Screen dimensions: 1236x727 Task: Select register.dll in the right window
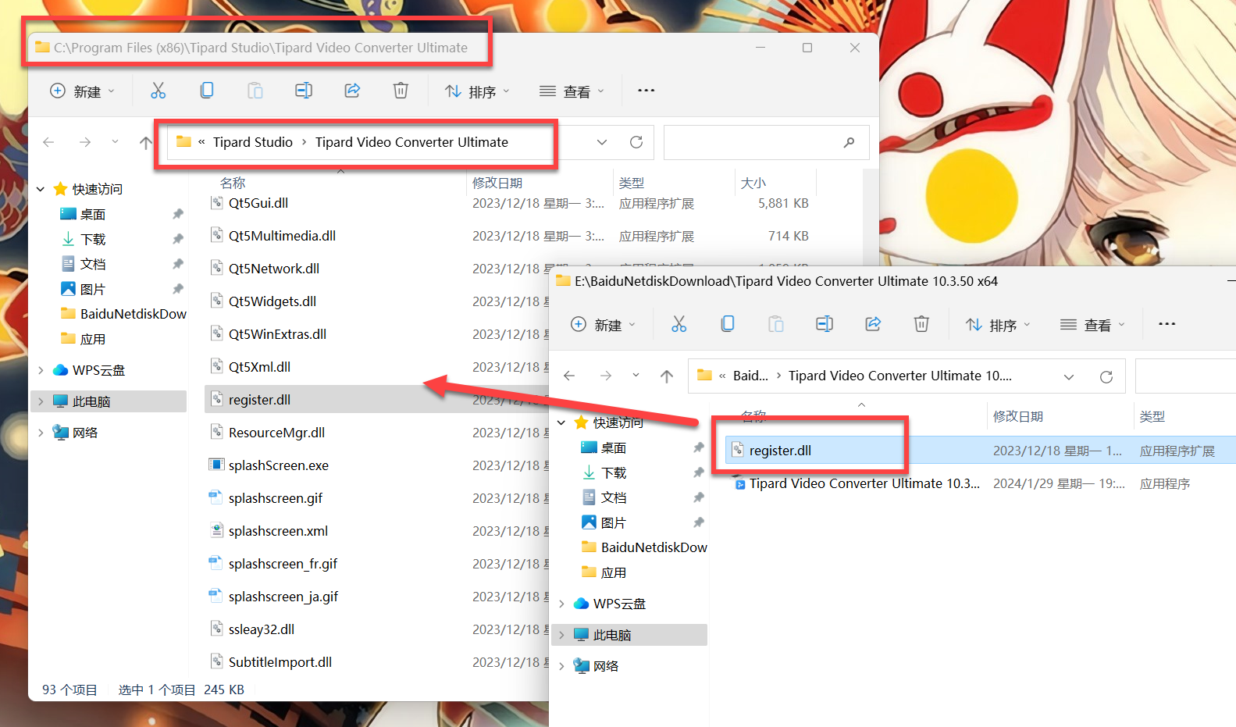pos(780,451)
